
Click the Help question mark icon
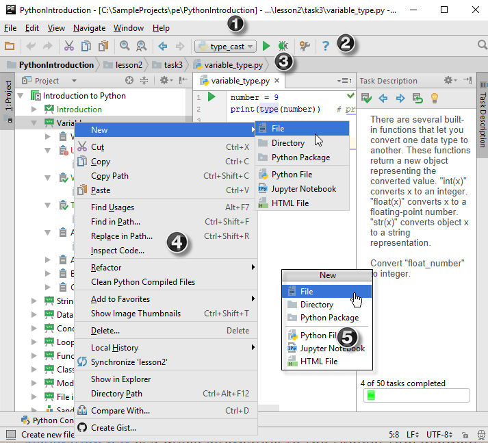pyautogui.click(x=326, y=46)
